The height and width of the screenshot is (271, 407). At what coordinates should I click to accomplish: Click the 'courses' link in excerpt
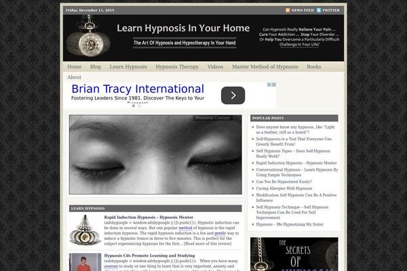[x=111, y=266]
